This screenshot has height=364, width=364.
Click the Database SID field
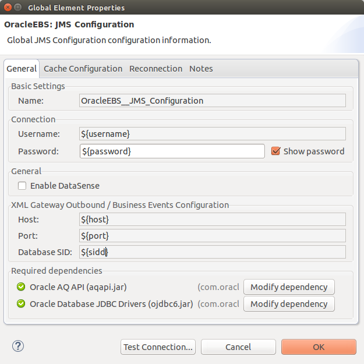pyautogui.click(x=213, y=252)
